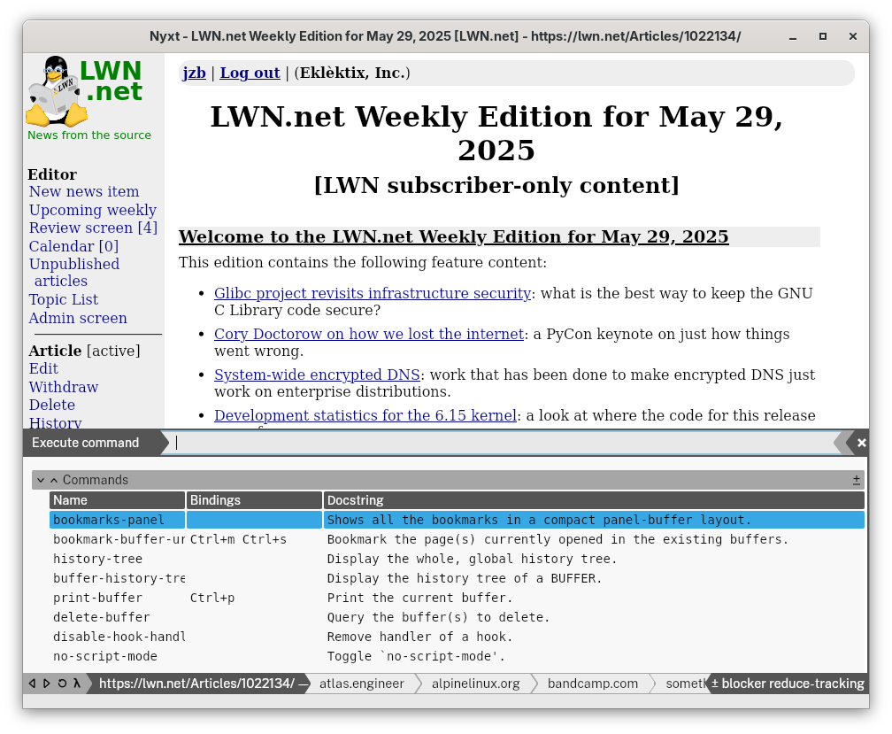Click the back arrow in status bar
This screenshot has width=892, height=734.
(x=33, y=684)
